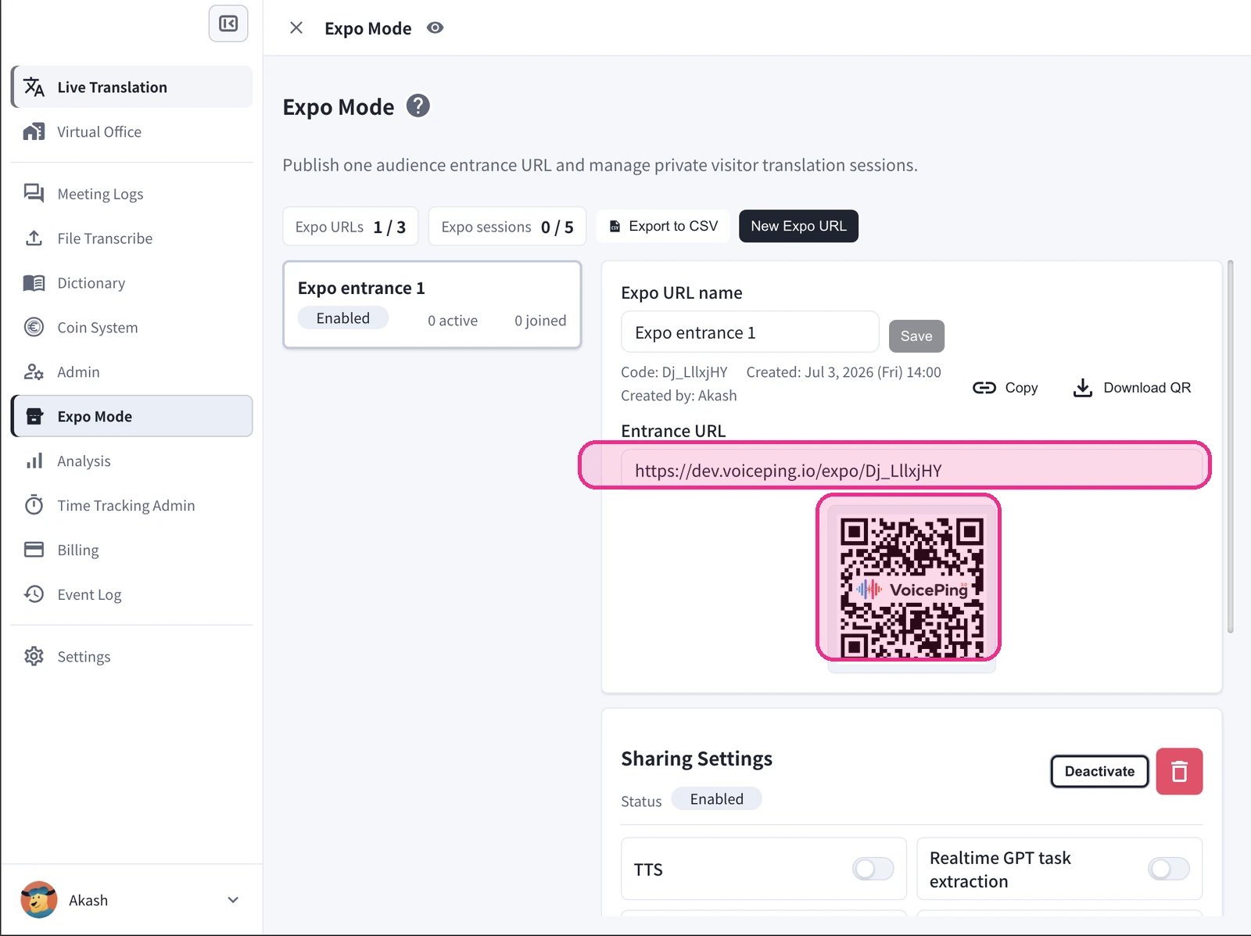Save the Expo URL name
Image resolution: width=1251 pixels, height=936 pixels.
(x=916, y=336)
